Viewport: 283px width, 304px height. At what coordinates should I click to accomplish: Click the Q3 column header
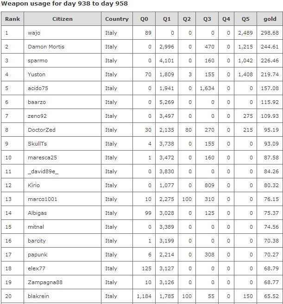click(207, 19)
